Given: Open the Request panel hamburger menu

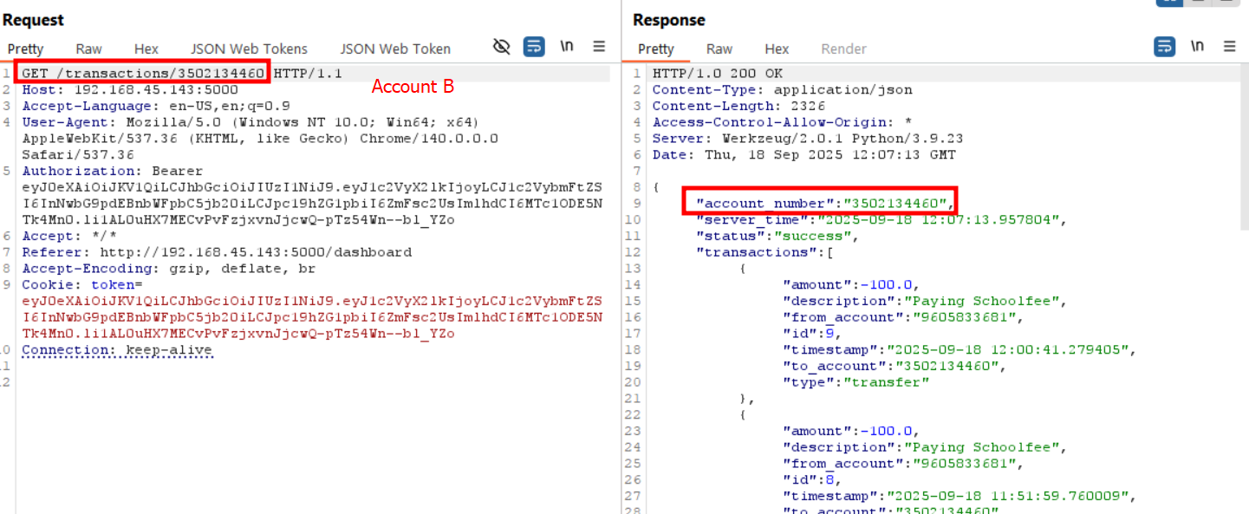Looking at the screenshot, I should pyautogui.click(x=599, y=47).
